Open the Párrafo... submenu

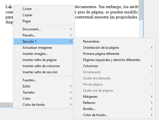(43, 35)
